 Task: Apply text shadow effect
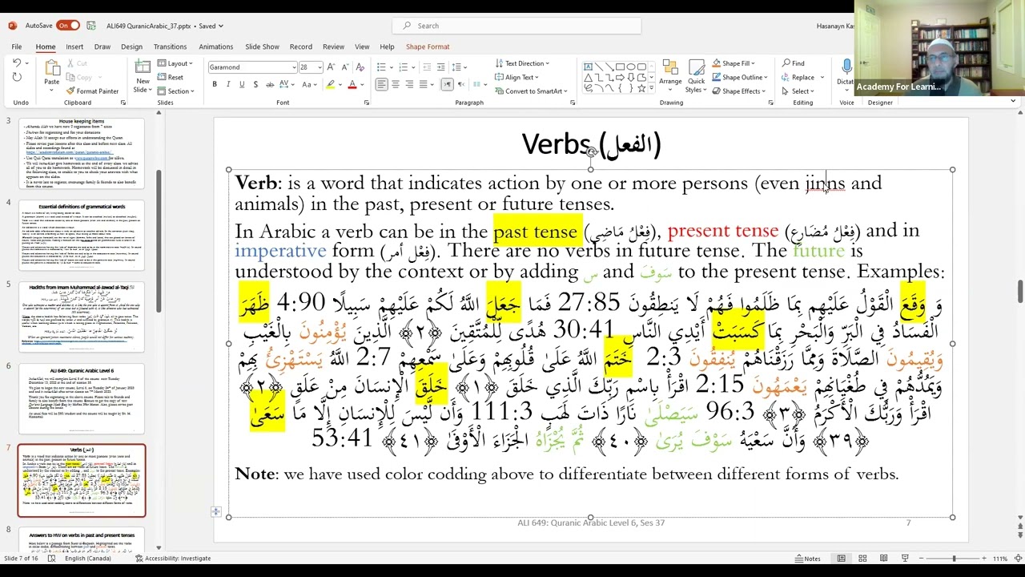pos(255,85)
